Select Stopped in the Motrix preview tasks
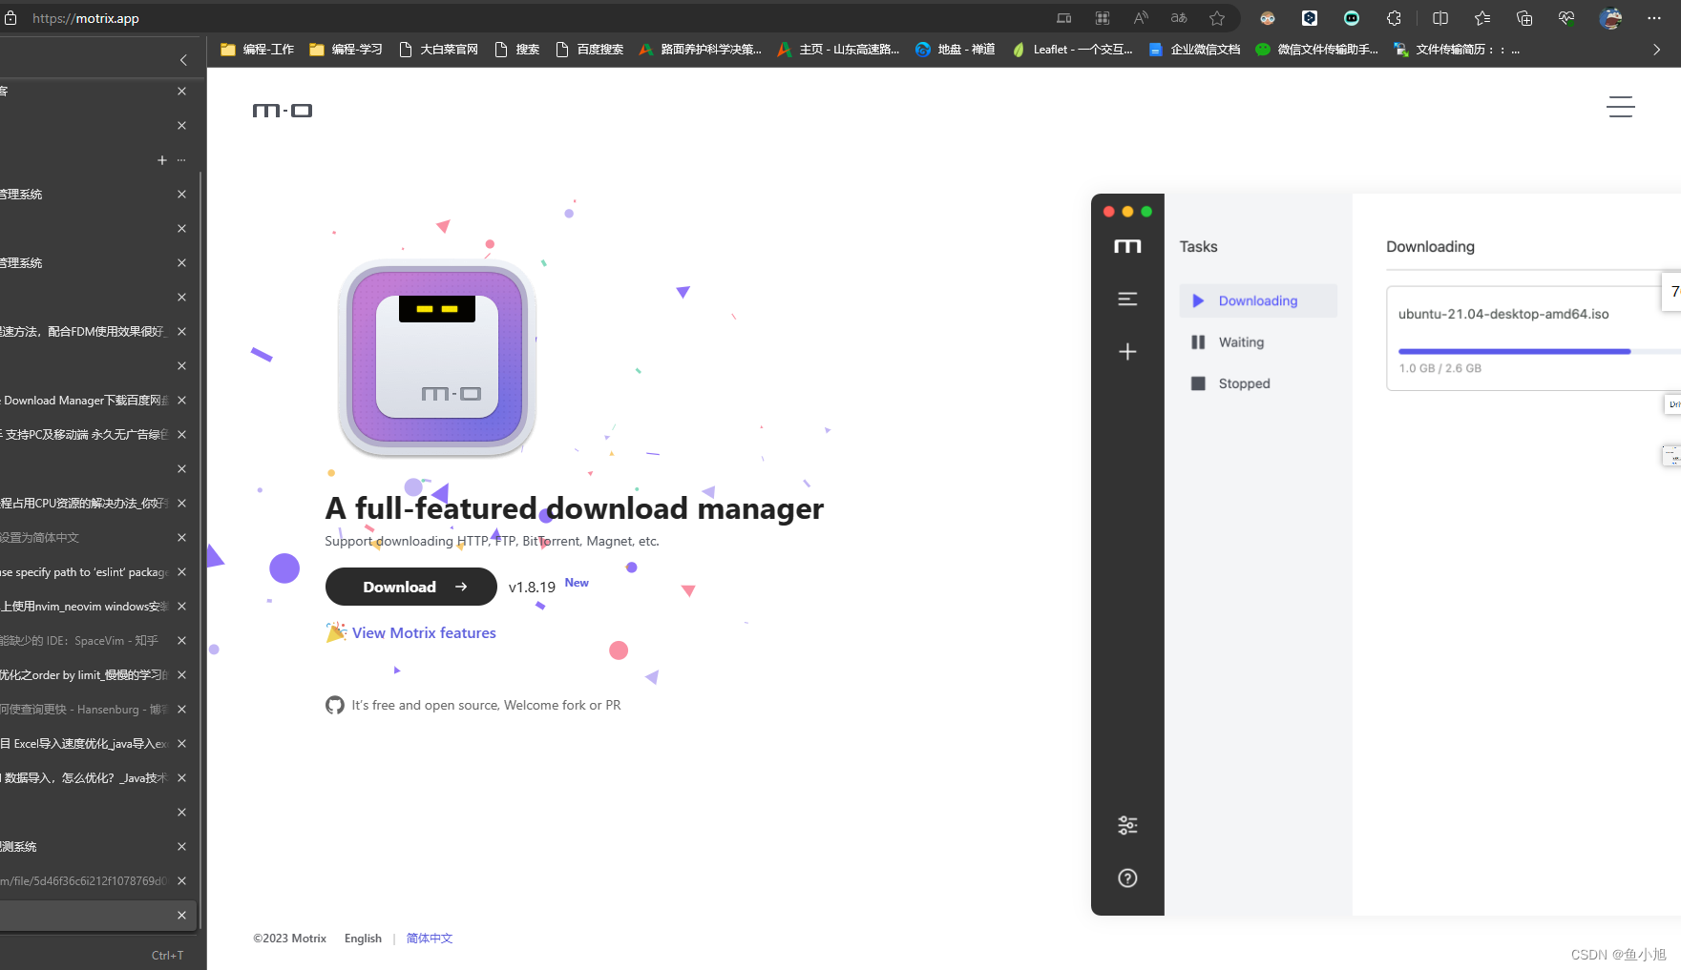The width and height of the screenshot is (1681, 970). (1258, 383)
